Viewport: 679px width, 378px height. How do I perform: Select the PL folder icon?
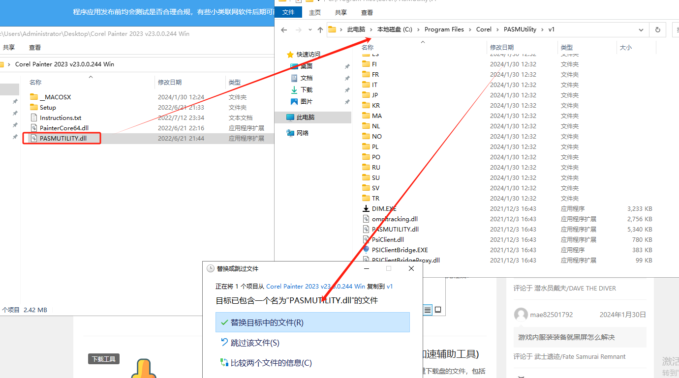pos(366,146)
